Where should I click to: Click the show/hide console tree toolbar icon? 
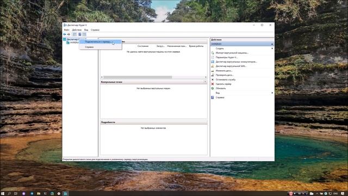[x=74, y=34]
